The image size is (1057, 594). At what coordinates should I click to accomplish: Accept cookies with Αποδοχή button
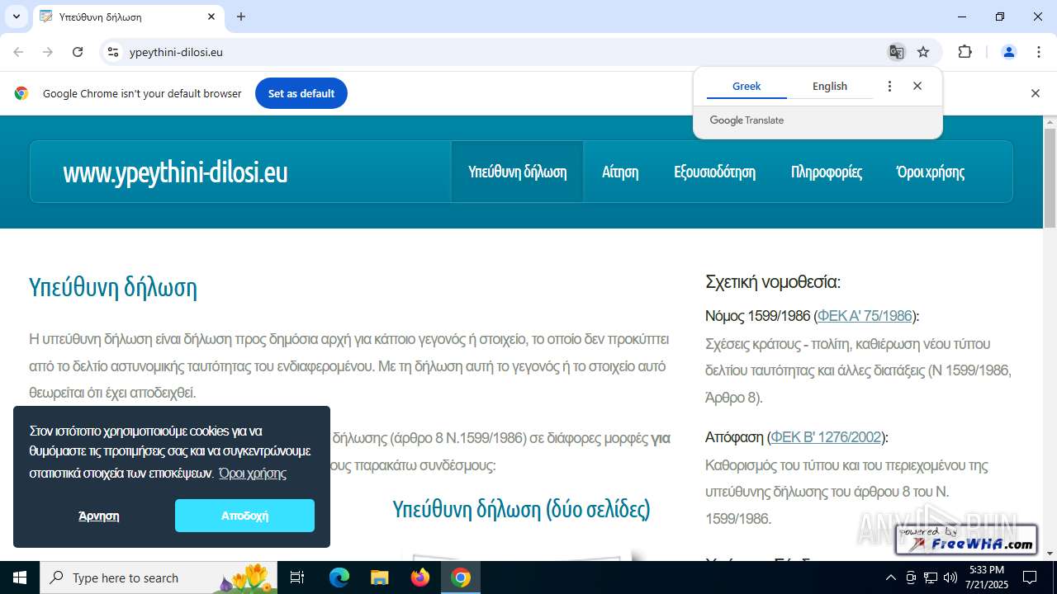point(244,516)
